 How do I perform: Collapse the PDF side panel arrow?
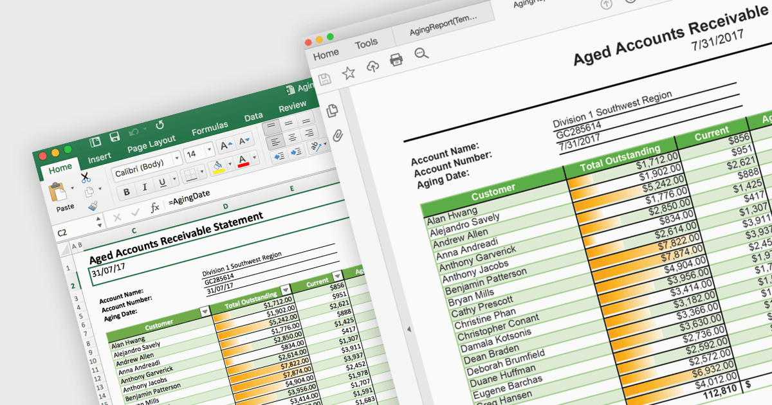tap(409, 328)
